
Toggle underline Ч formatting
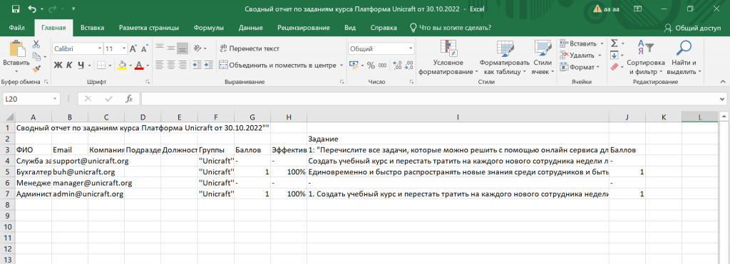tap(81, 65)
